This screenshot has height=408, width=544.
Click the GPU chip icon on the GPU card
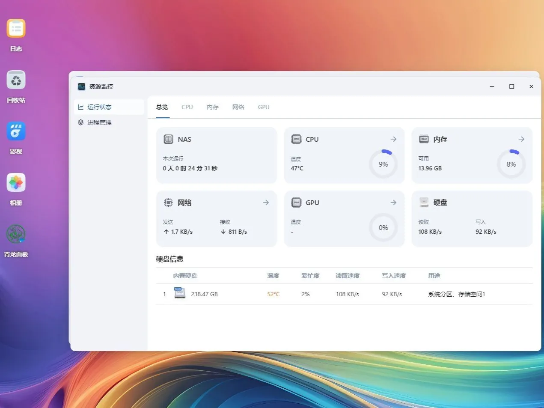(296, 202)
